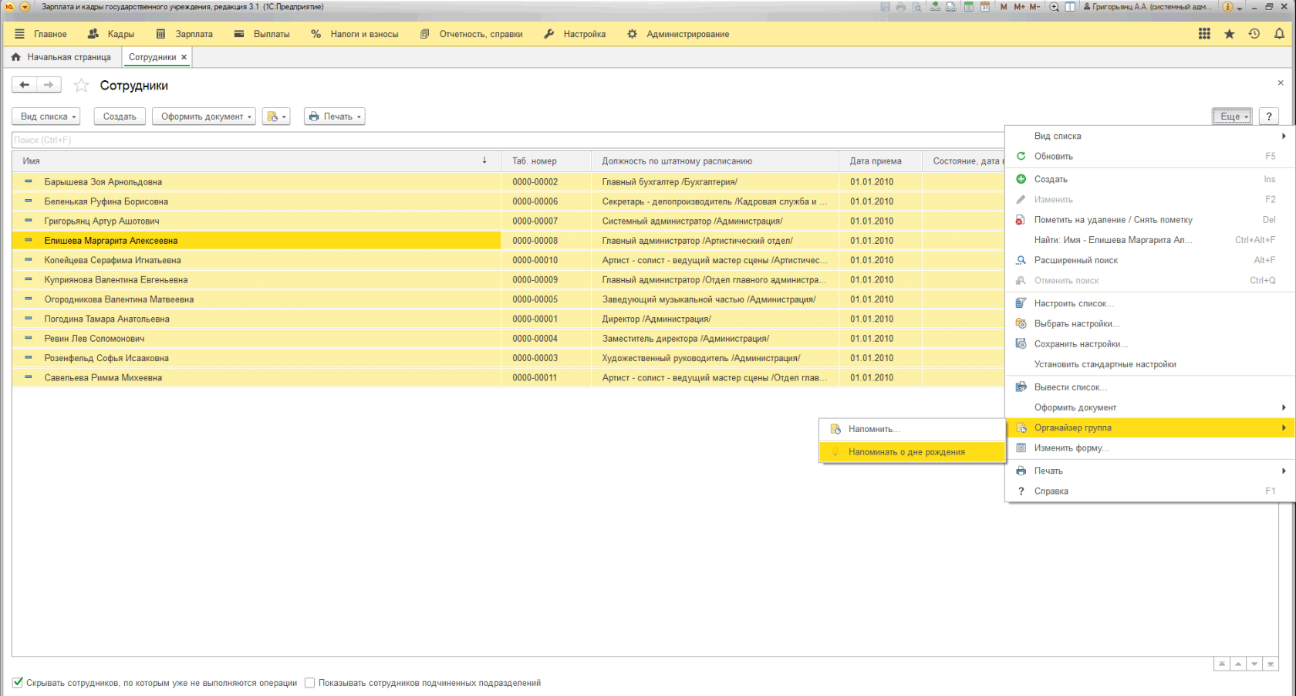
Task: Click the calculator icon in title bar
Action: tap(969, 7)
